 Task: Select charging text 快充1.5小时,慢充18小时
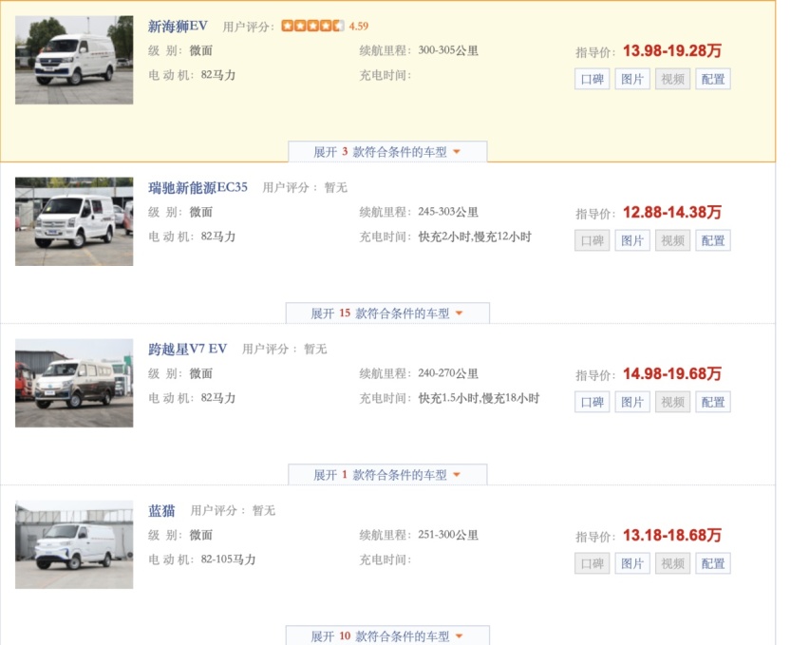(x=479, y=398)
